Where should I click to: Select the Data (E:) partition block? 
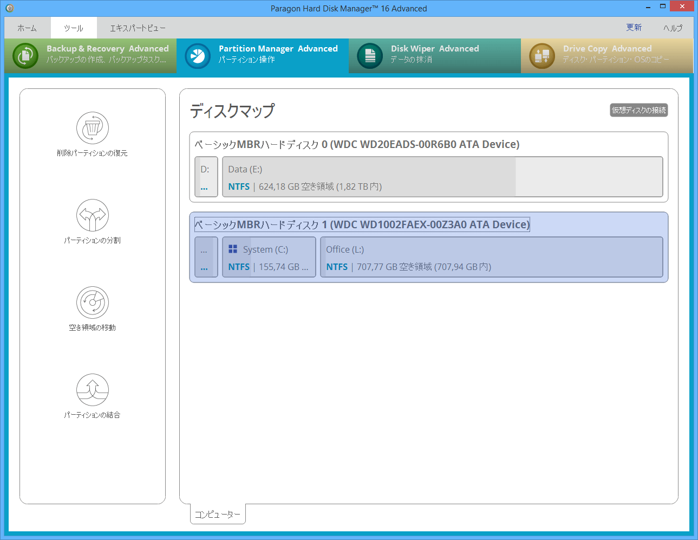point(442,177)
